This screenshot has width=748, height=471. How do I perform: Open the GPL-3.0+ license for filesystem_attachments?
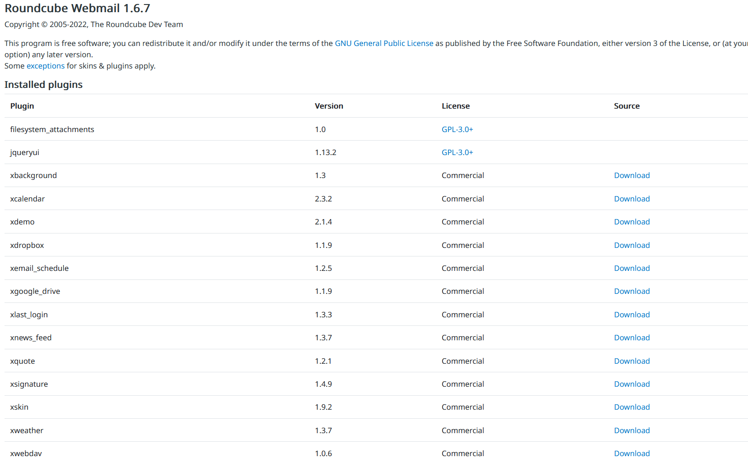tap(457, 129)
